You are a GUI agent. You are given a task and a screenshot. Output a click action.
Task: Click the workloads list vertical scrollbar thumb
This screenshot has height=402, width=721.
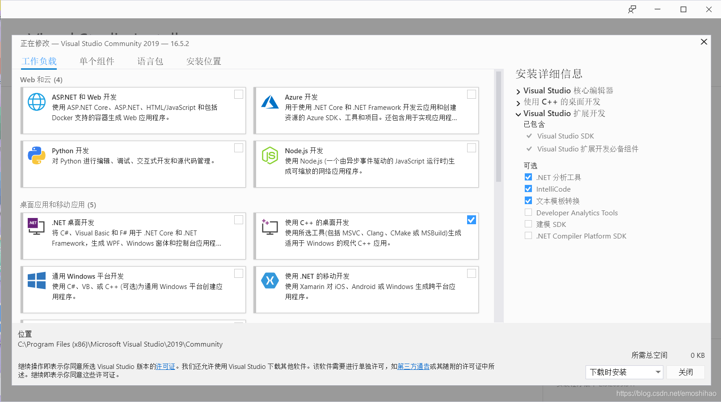(498, 126)
